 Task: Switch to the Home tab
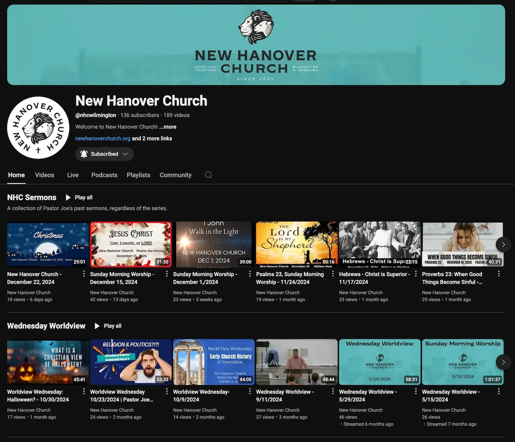tap(16, 175)
